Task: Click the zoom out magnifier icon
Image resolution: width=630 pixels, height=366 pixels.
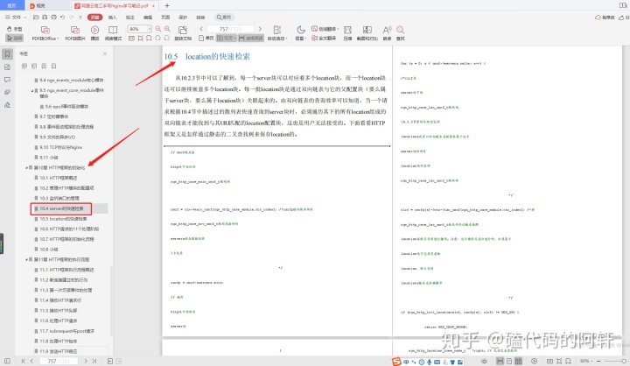Action: click(x=158, y=29)
